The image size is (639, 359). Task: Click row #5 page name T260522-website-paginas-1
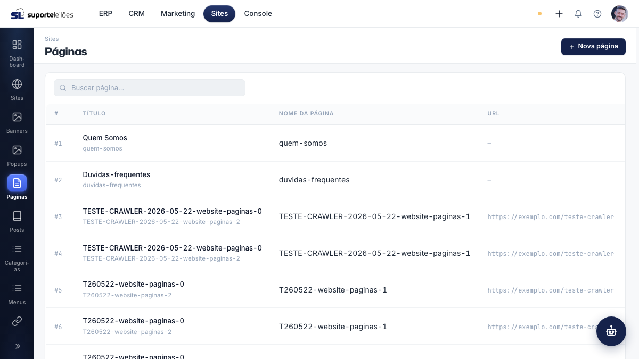(x=333, y=290)
